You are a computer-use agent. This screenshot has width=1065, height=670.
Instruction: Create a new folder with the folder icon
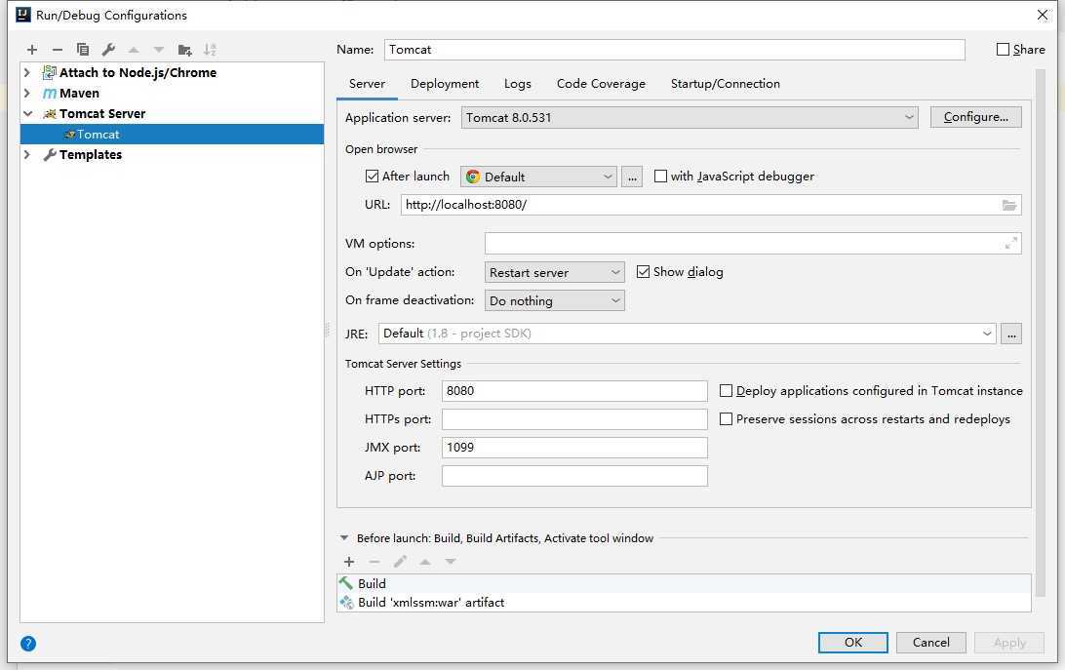point(184,50)
